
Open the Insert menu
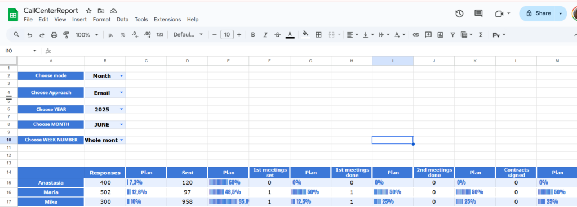(x=79, y=20)
